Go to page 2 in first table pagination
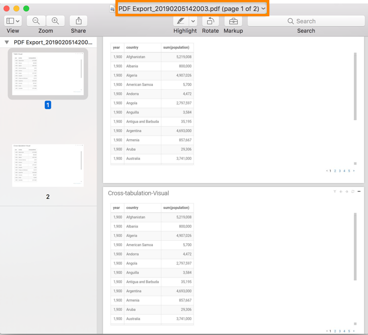The width and height of the screenshot is (368, 335). pos(335,171)
